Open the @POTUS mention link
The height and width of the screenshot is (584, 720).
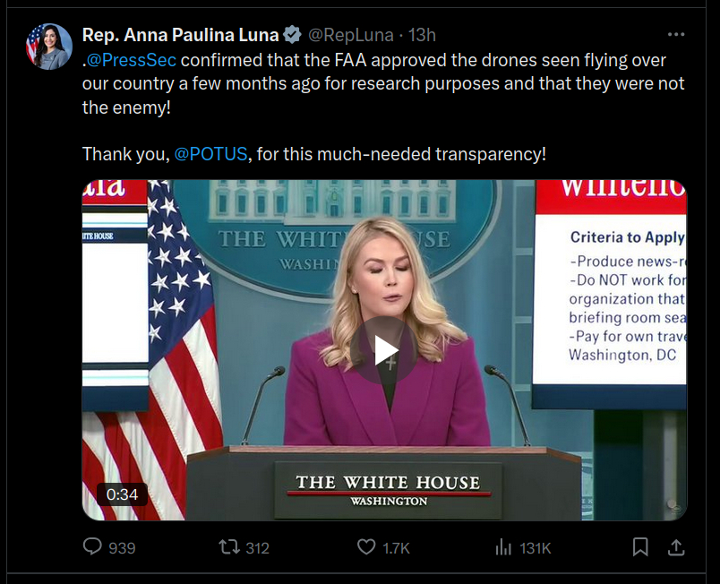click(210, 153)
